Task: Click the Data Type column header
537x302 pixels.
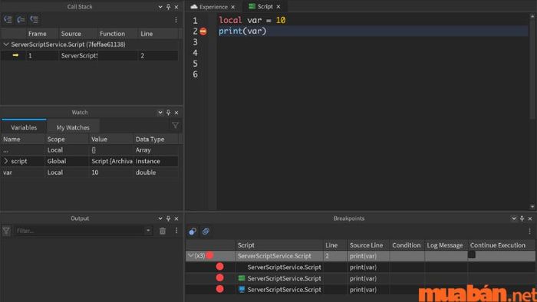Action: point(150,140)
